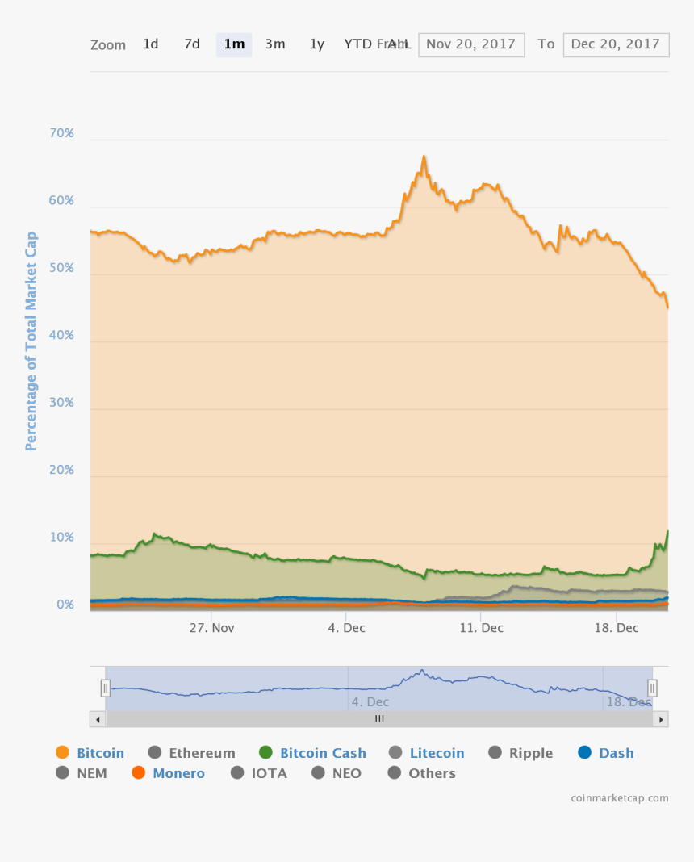
Task: Click the green Bitcoin Cash legend icon
Action: 266,752
